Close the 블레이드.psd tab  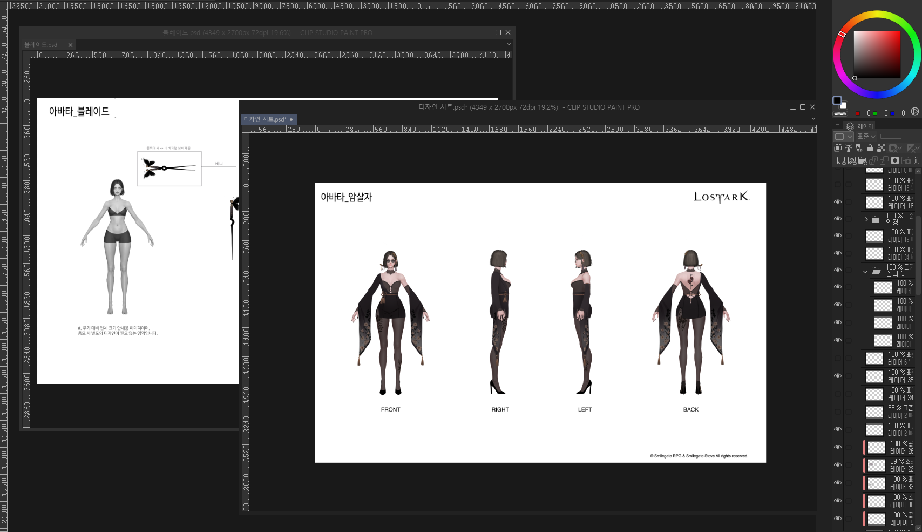click(x=70, y=45)
